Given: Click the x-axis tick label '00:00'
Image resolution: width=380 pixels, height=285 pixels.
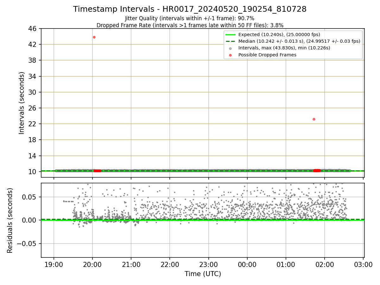Looking at the screenshot, I should [x=247, y=265].
